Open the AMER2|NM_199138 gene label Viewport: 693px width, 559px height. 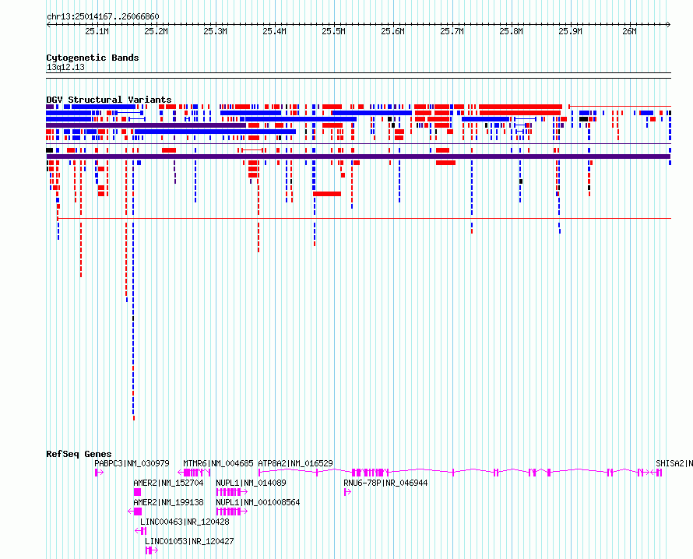(x=168, y=502)
